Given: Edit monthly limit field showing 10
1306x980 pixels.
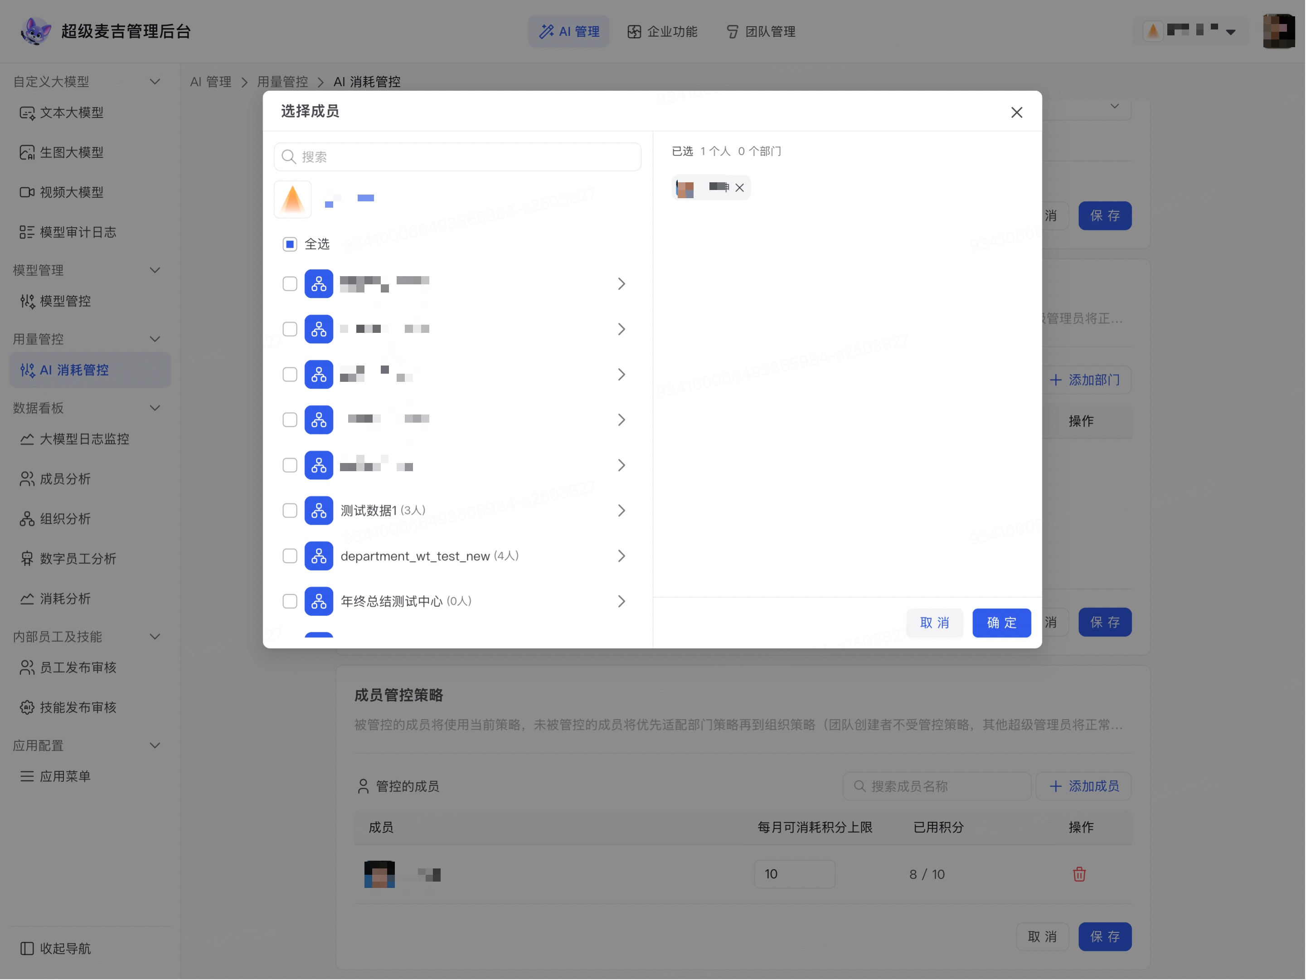Looking at the screenshot, I should click(794, 874).
